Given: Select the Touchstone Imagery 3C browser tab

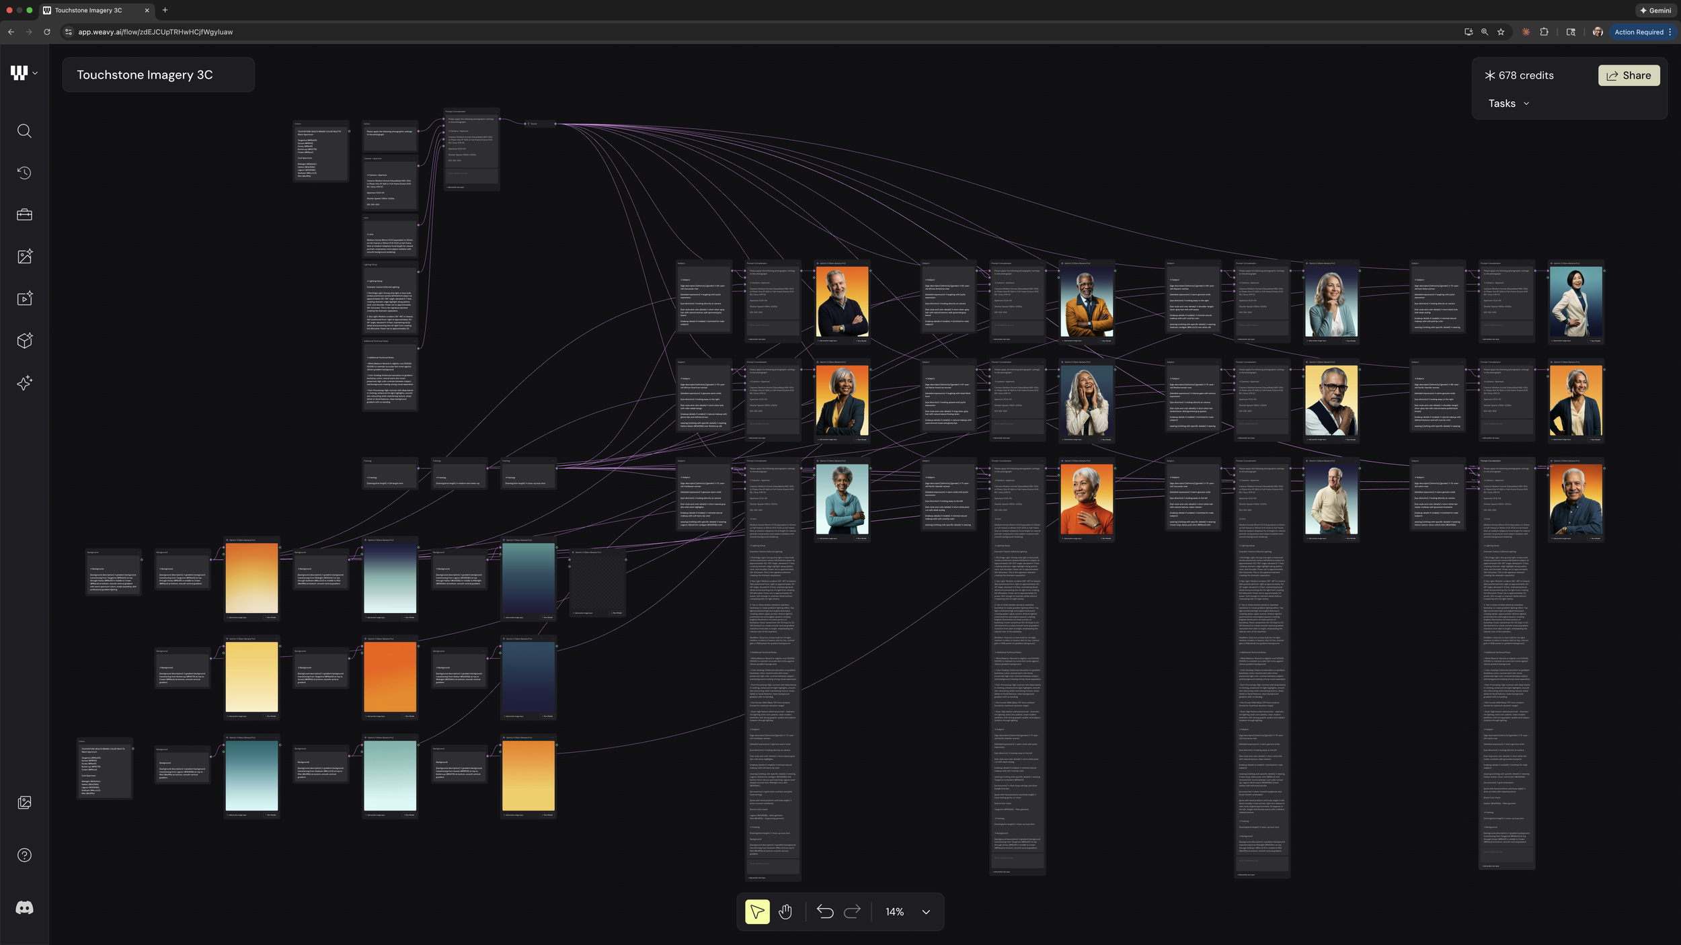Looking at the screenshot, I should 89,10.
